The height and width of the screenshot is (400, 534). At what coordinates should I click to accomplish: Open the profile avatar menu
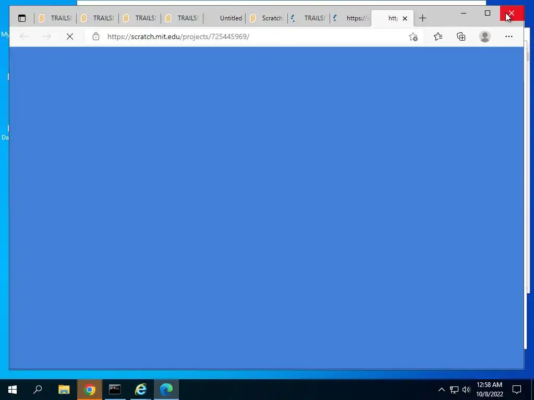pos(484,36)
